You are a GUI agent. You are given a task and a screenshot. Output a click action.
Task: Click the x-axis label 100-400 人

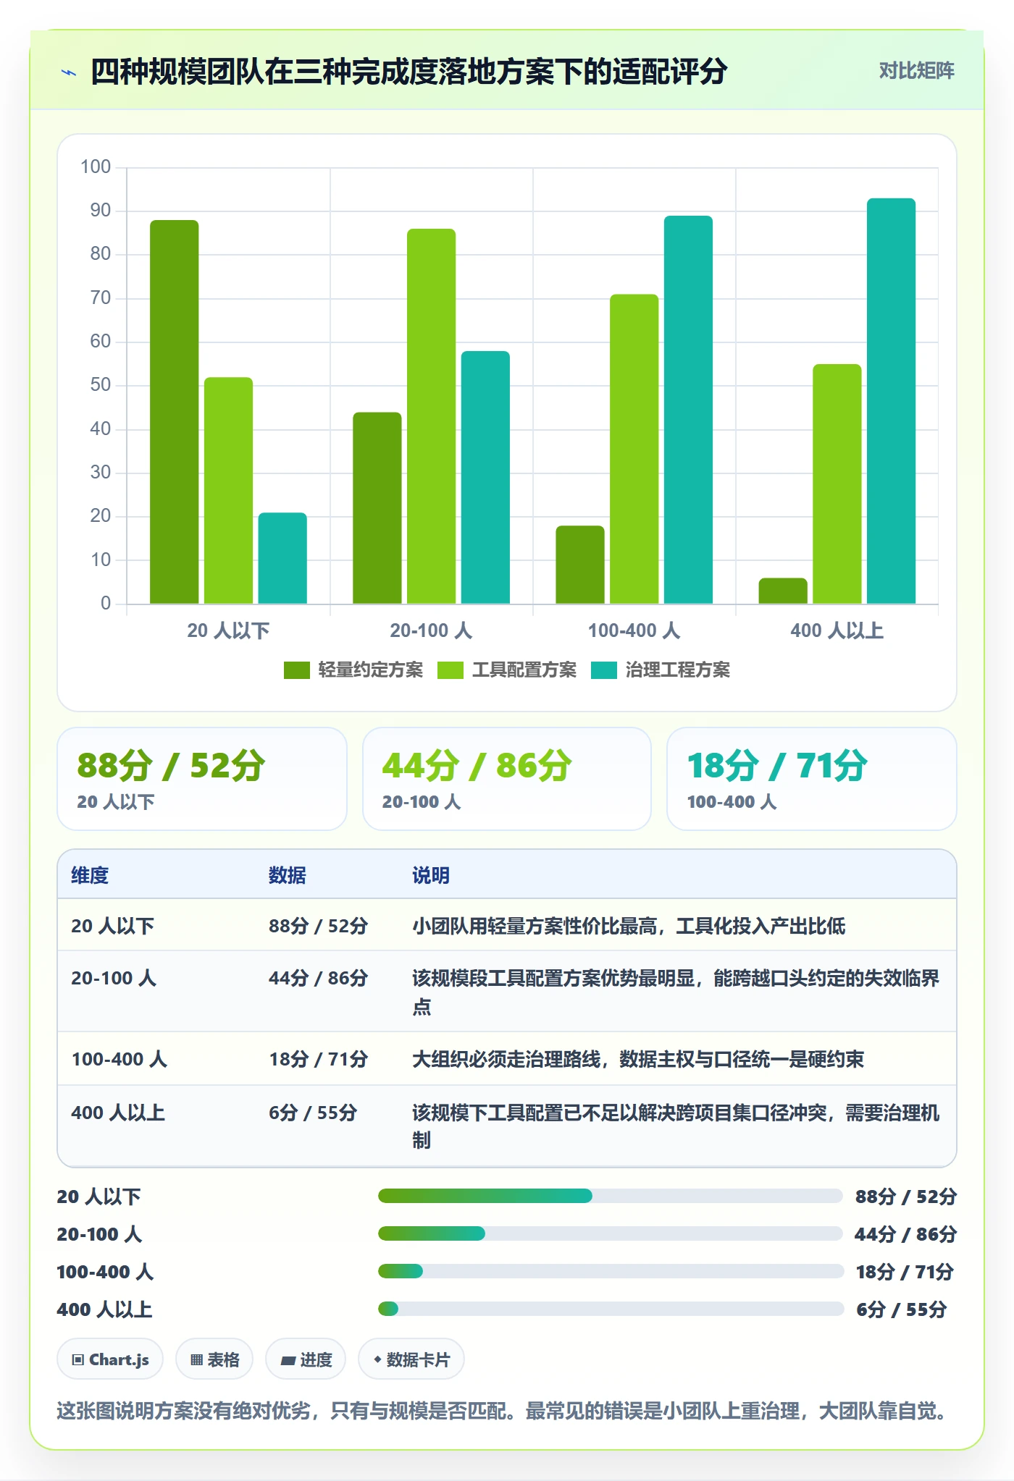pyautogui.click(x=634, y=630)
